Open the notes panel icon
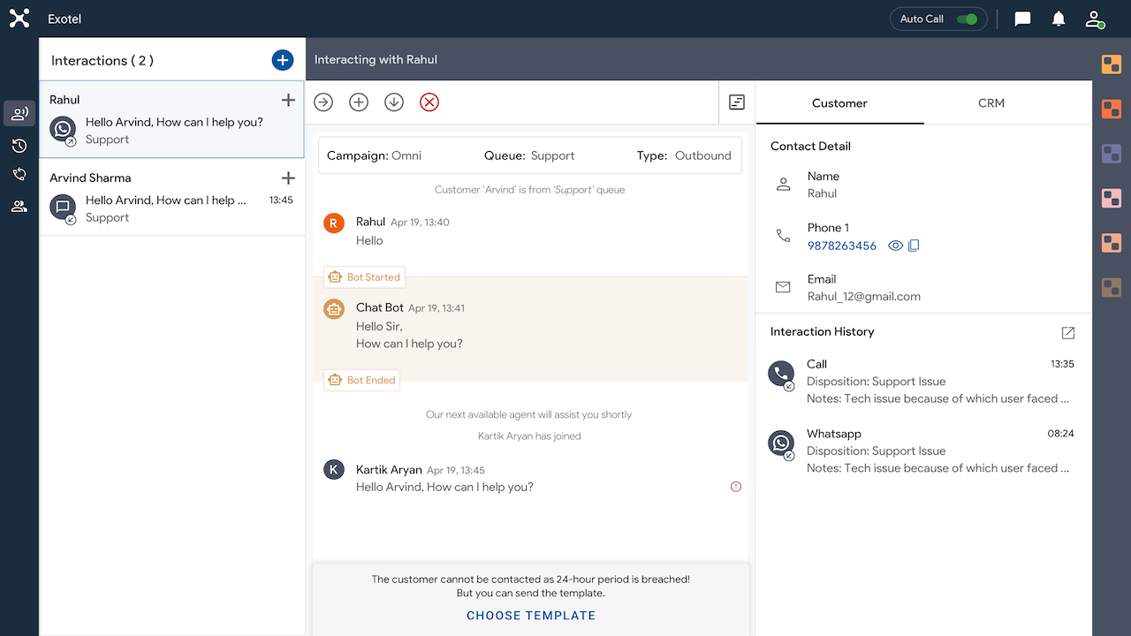 point(737,102)
